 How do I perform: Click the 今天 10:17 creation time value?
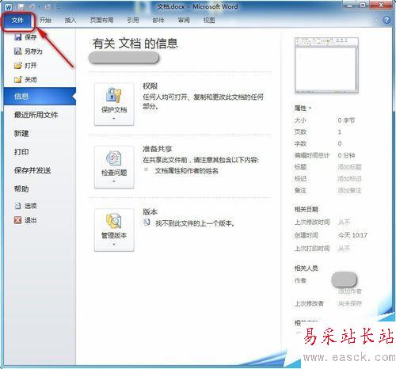[x=352, y=235]
